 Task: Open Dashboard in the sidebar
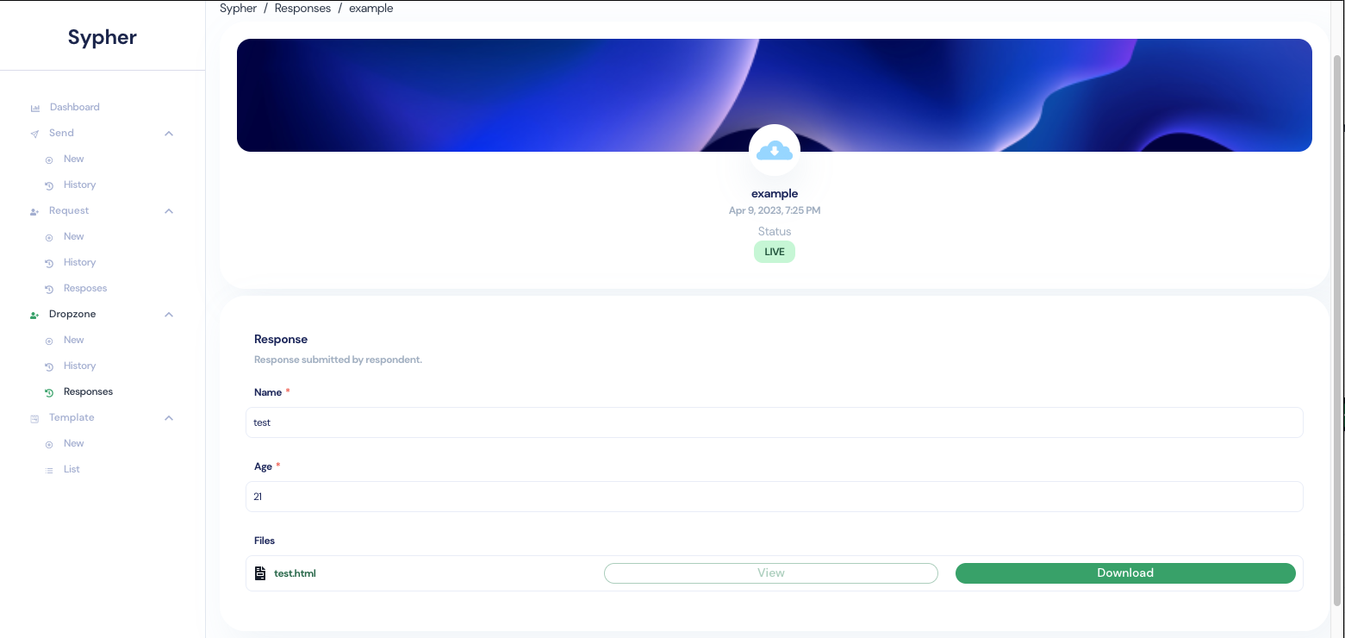click(75, 107)
